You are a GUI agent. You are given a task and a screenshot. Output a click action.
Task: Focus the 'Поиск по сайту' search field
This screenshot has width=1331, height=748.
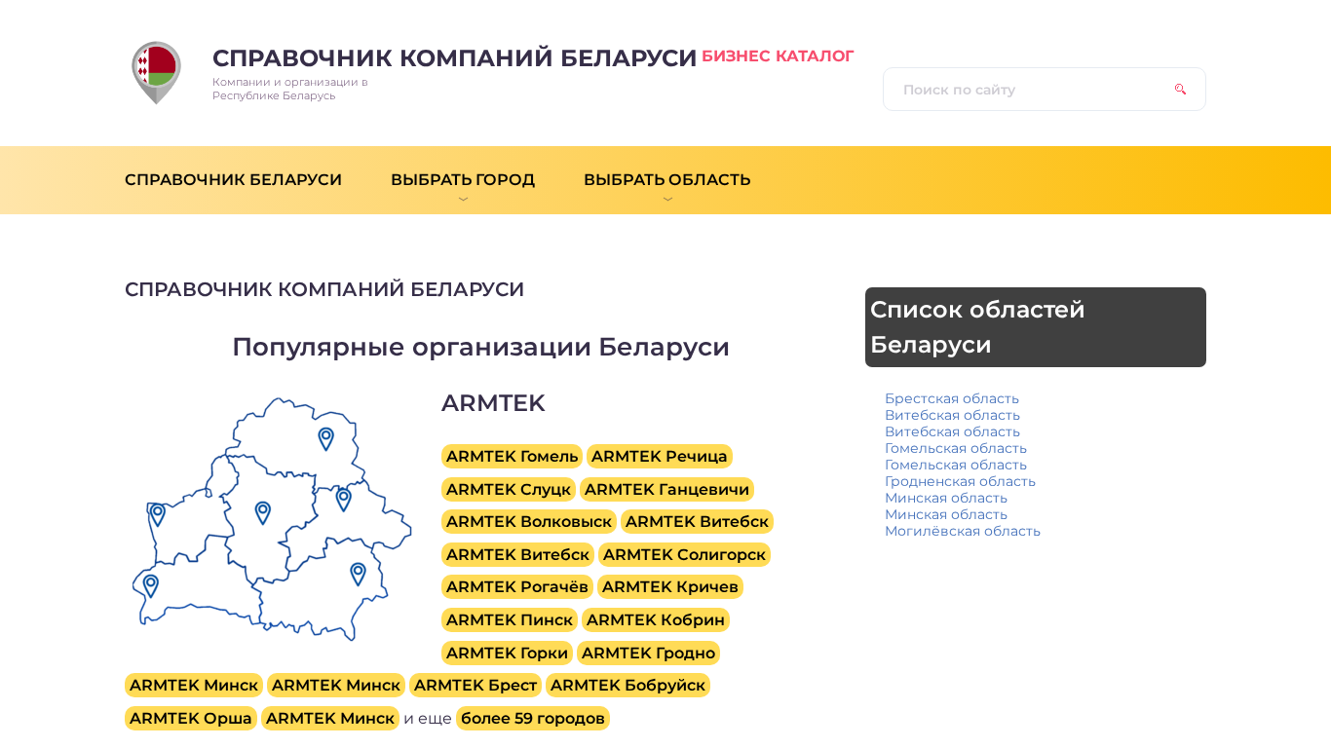(1045, 90)
